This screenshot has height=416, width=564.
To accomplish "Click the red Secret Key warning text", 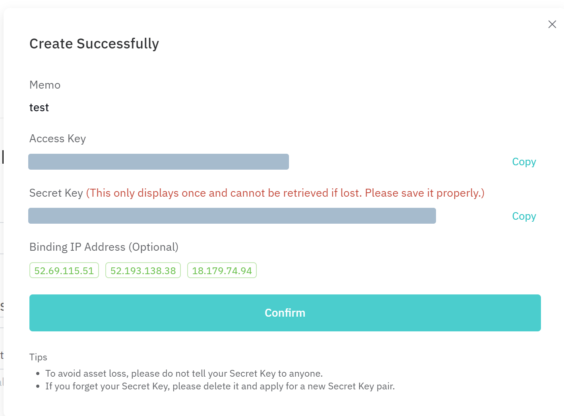I will (x=285, y=193).
